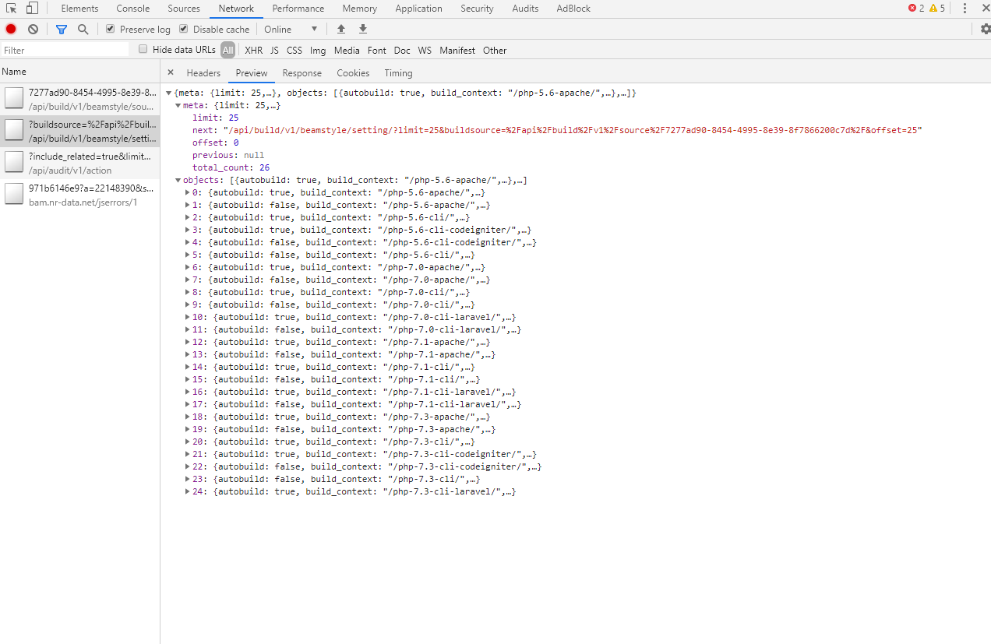This screenshot has width=991, height=644.
Task: Search within network requests
Action: [83, 28]
